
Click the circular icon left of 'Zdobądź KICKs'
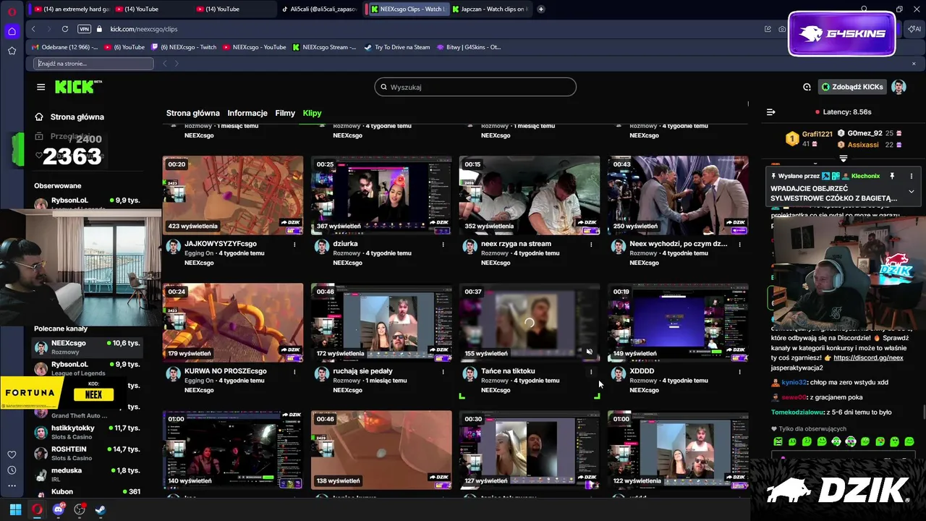(807, 87)
